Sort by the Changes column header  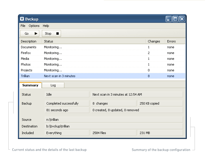(x=154, y=41)
